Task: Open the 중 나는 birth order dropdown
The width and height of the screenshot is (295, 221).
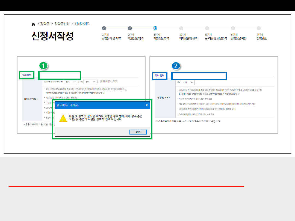Action: pos(90,82)
